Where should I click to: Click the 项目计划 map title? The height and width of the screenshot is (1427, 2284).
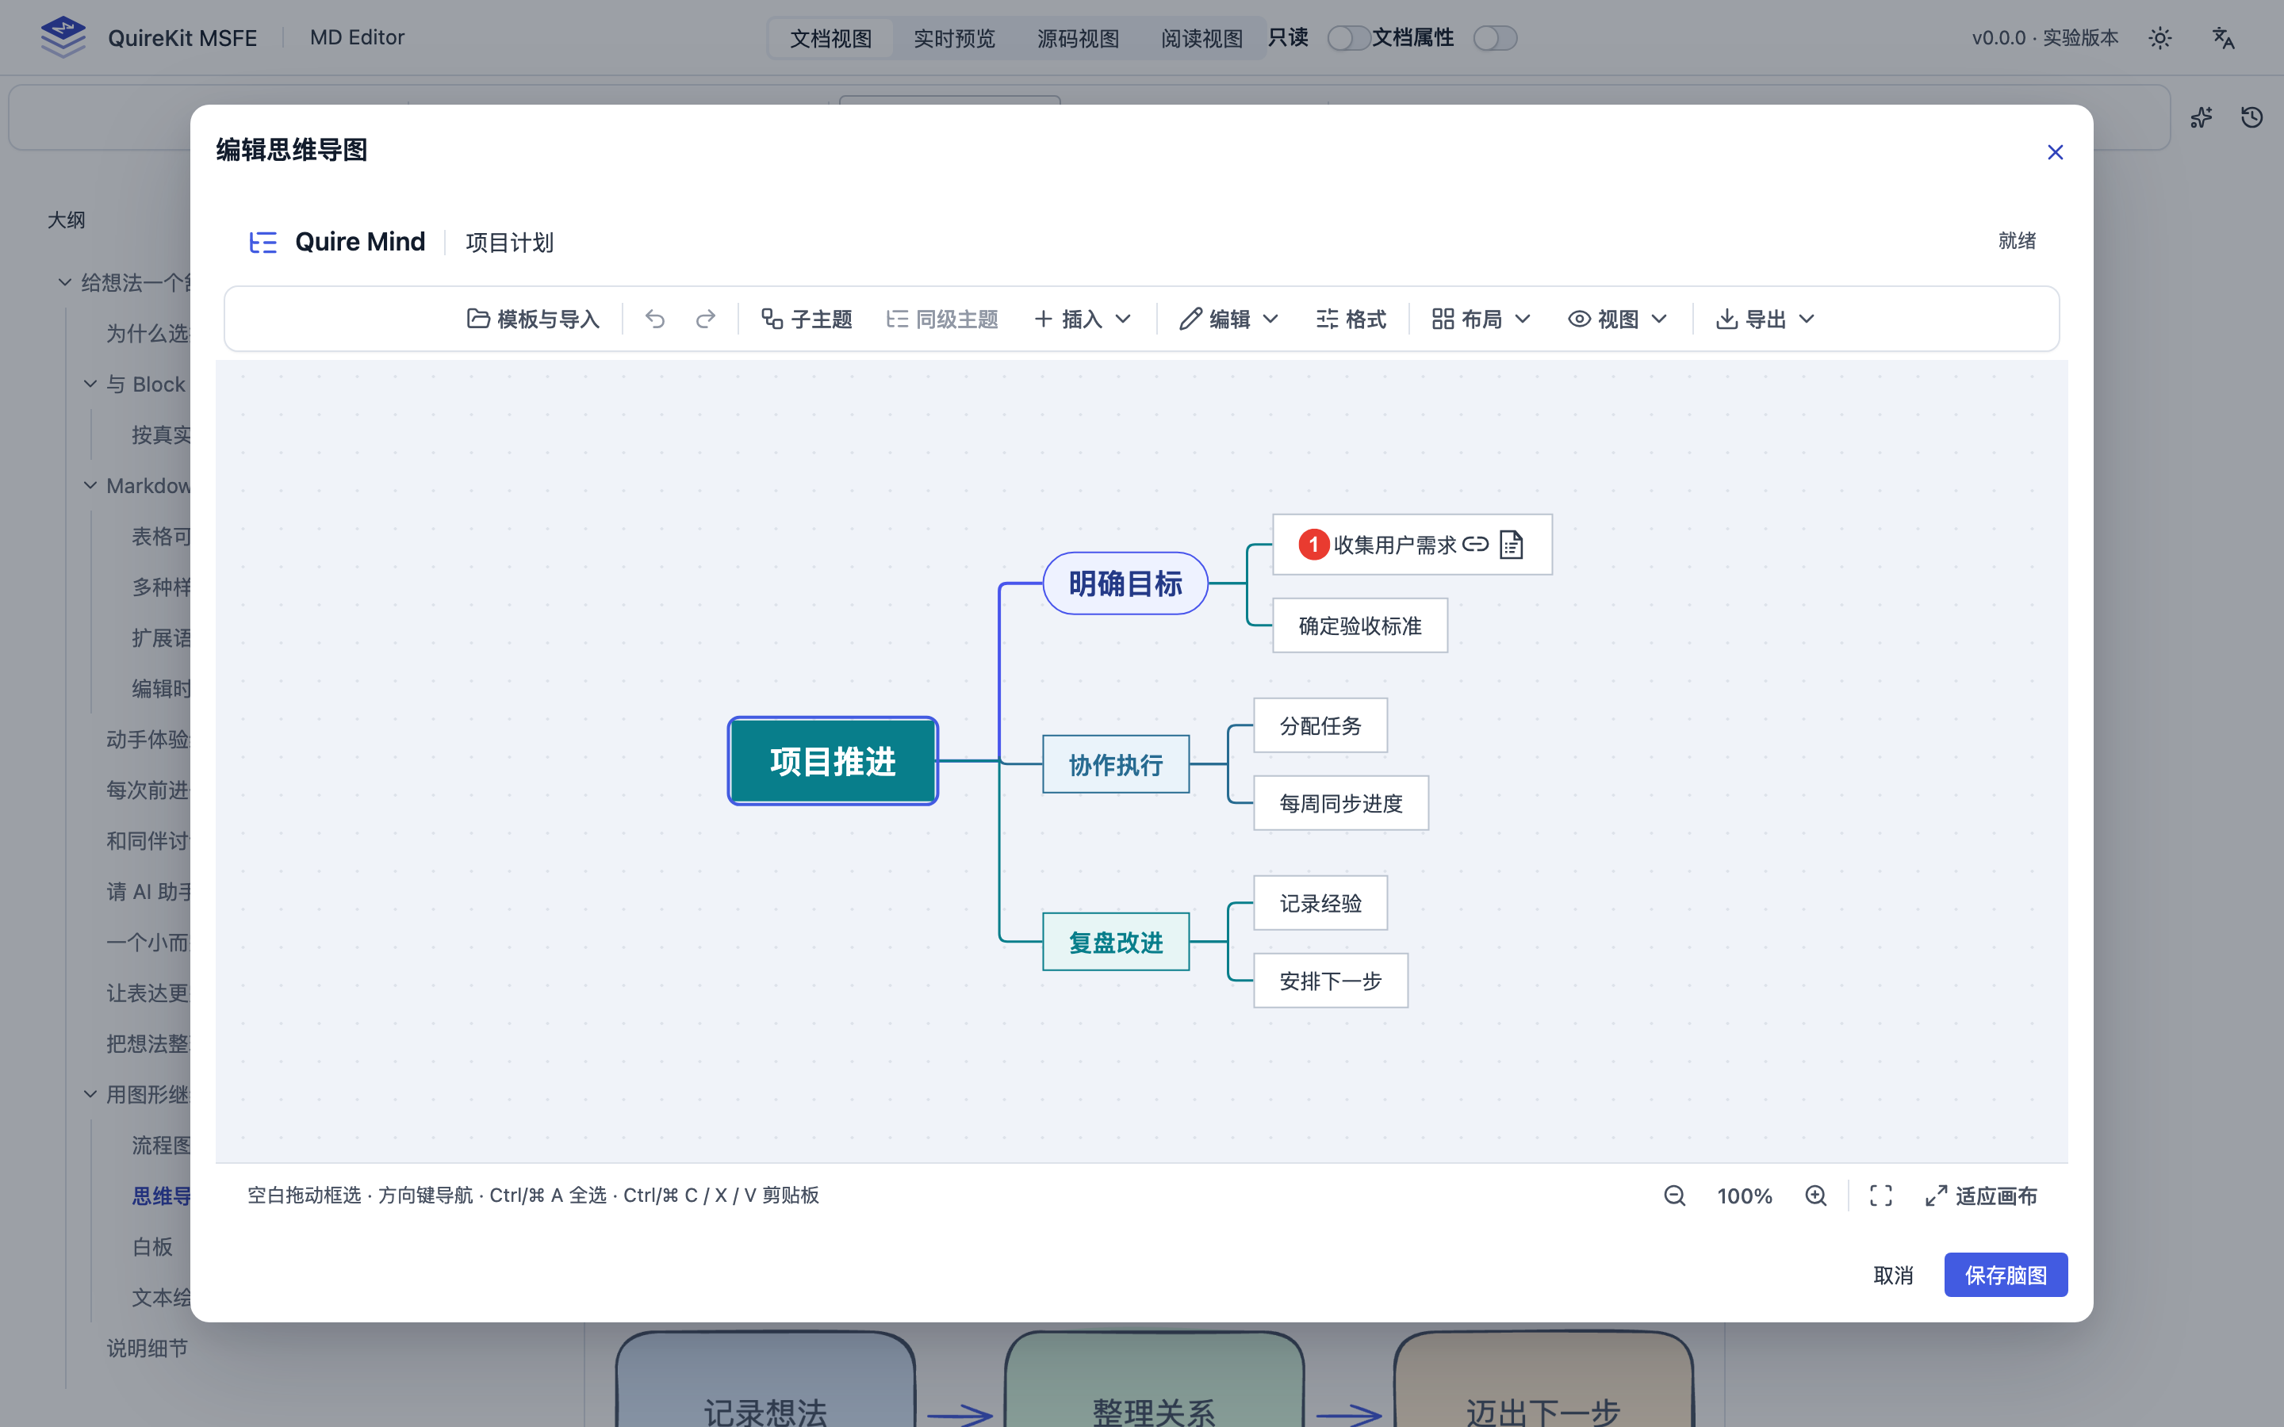(510, 243)
